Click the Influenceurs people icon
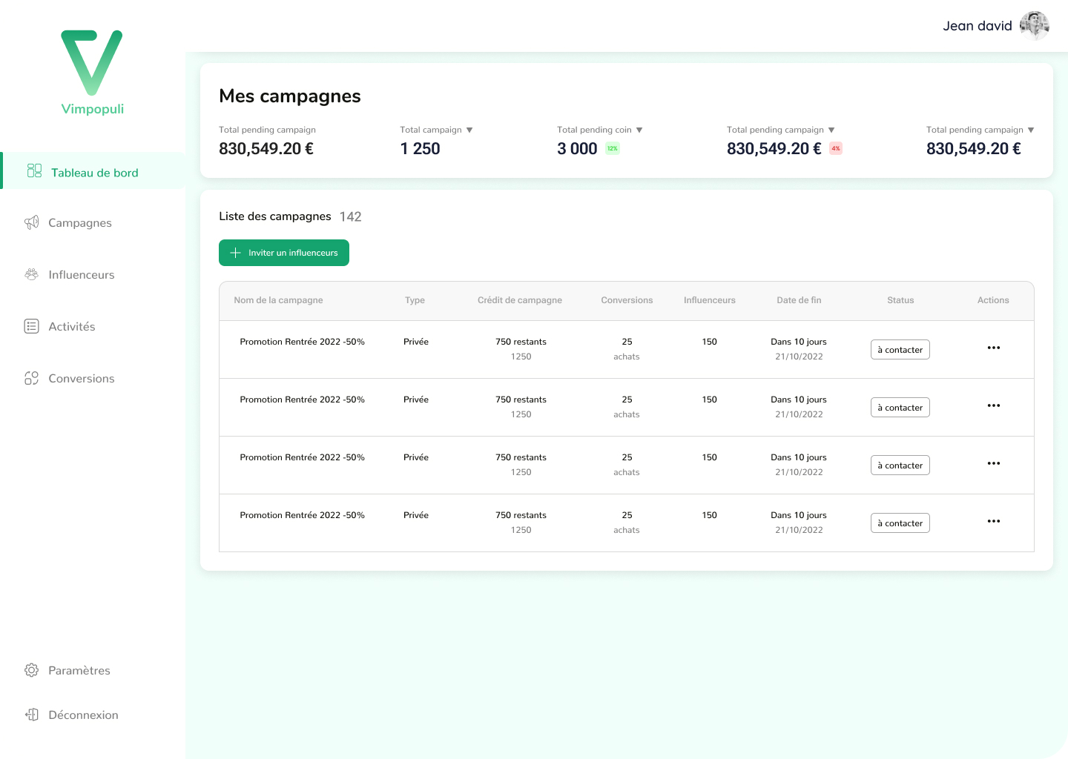This screenshot has height=759, width=1068. [x=31, y=274]
